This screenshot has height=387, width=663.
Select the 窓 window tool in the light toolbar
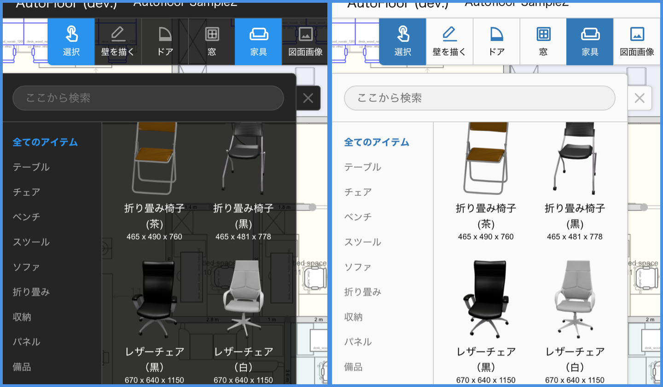pos(543,41)
